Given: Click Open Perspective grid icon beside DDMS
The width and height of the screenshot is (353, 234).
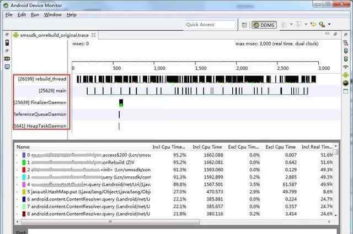Looking at the screenshot, I should pos(244,25).
